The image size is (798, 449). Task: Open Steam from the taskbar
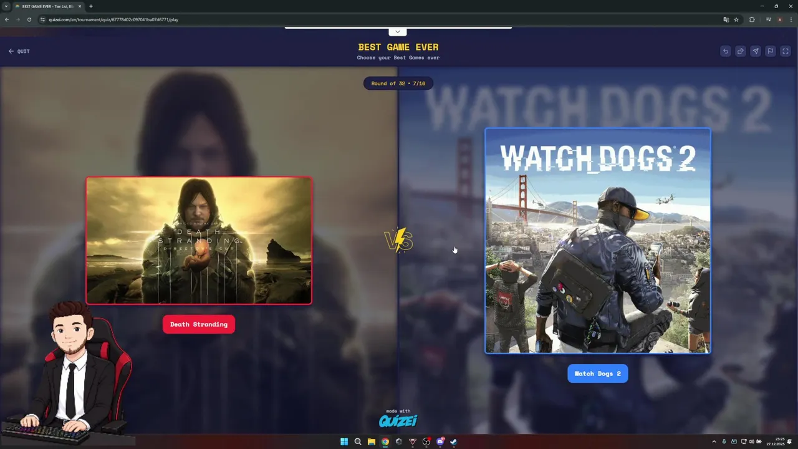click(454, 442)
